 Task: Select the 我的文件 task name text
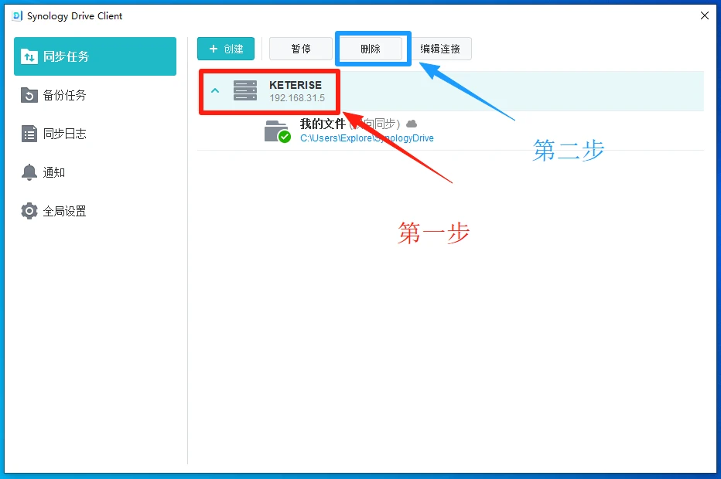tap(323, 124)
